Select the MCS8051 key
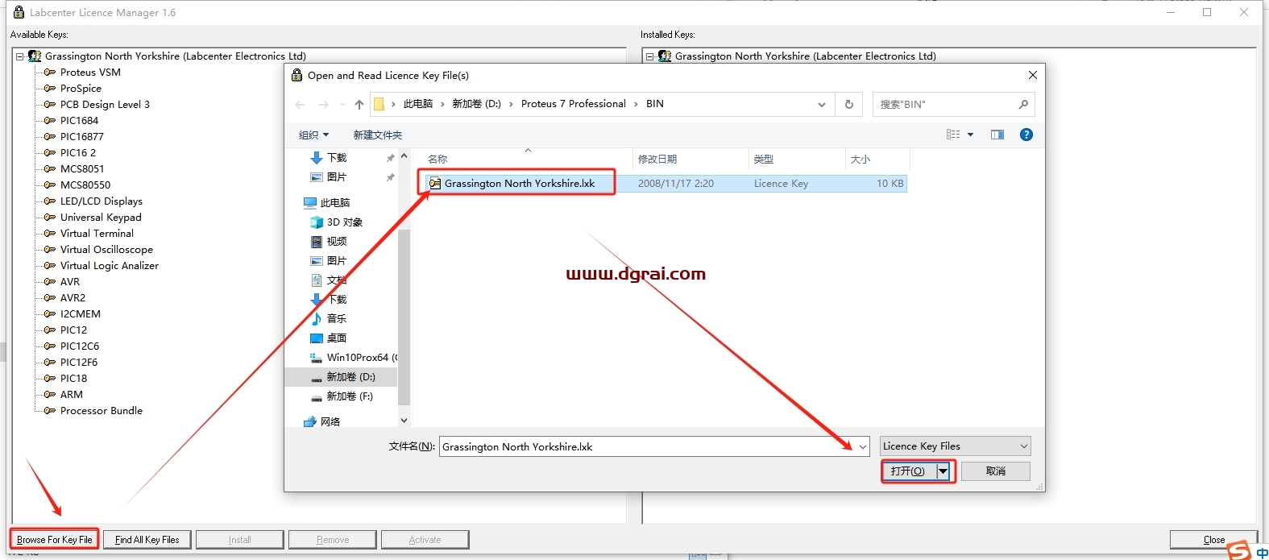 click(x=82, y=169)
